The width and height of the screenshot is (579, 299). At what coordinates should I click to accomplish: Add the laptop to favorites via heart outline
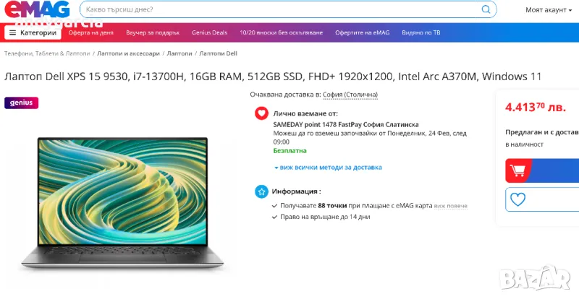517,199
